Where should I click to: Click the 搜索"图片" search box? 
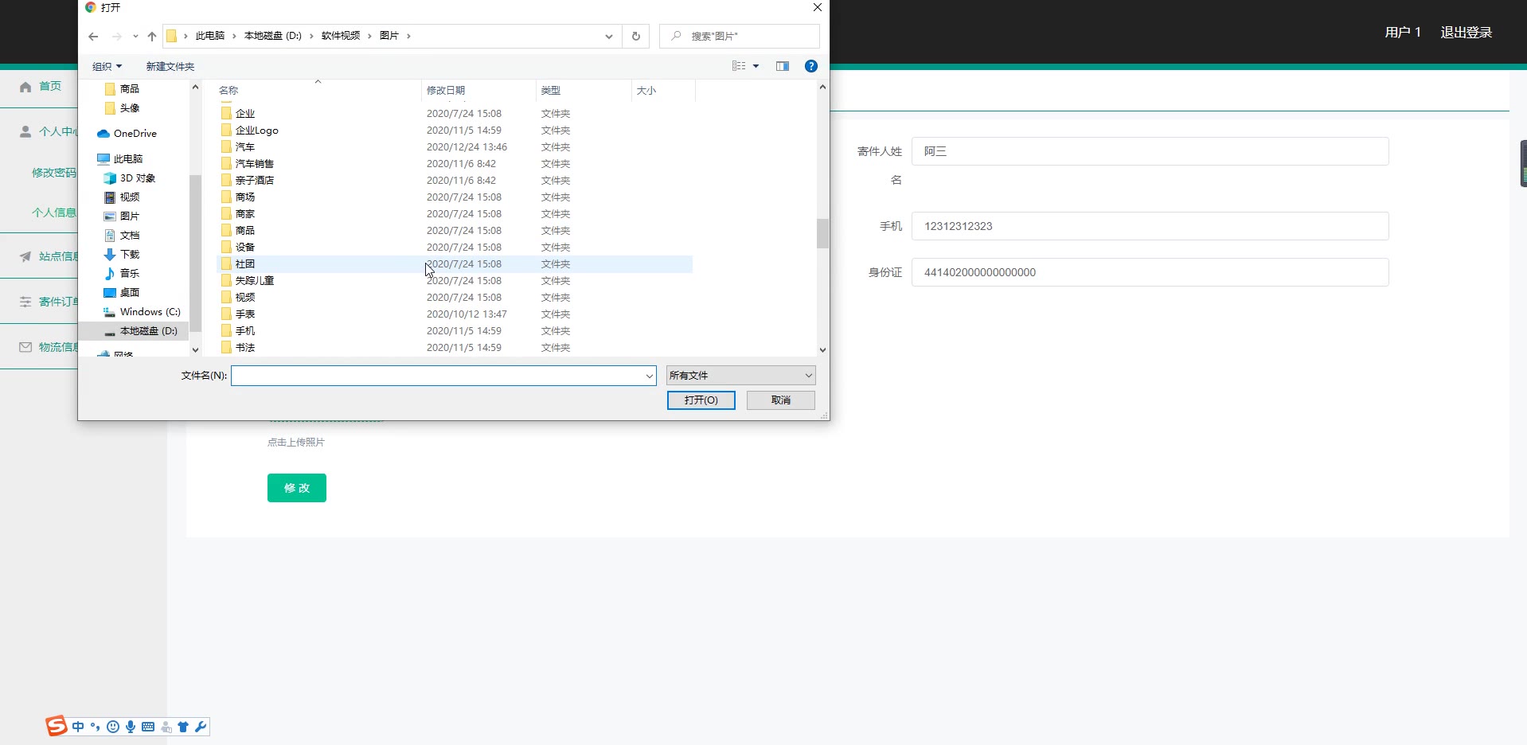(x=739, y=36)
